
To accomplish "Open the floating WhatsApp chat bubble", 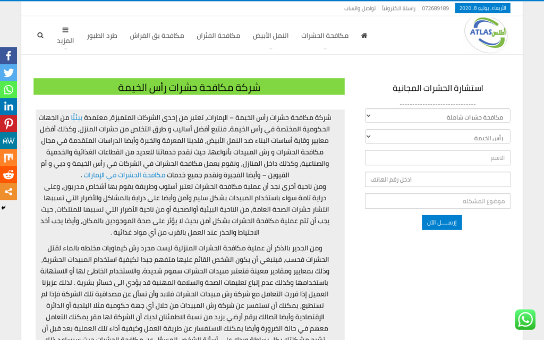I will coord(525,320).
